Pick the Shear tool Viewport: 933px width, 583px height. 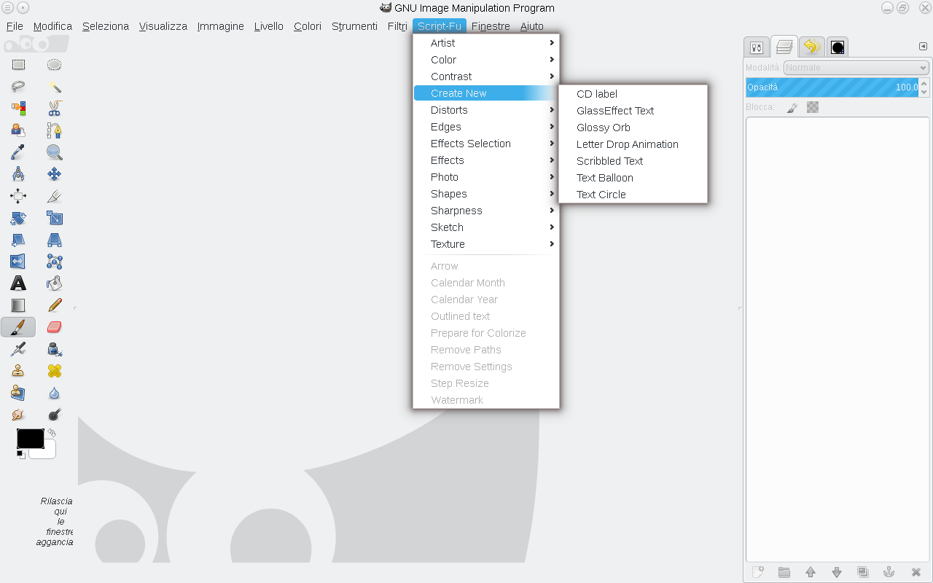pyautogui.click(x=18, y=240)
